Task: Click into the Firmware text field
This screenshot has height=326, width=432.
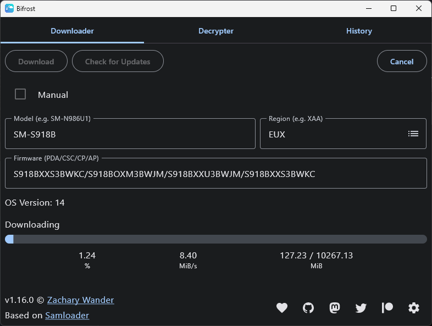Action: click(215, 174)
